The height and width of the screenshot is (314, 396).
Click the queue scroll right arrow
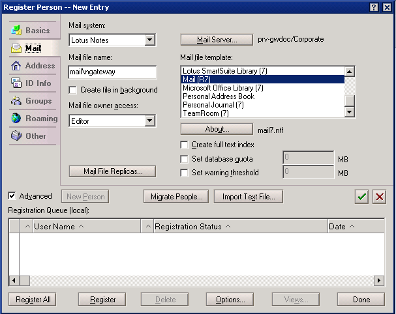coord(379,281)
